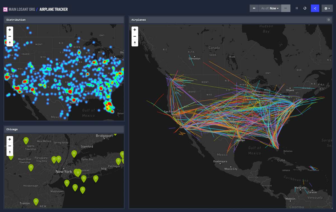Open the "As of: Now" time dropdown

click(x=270, y=8)
